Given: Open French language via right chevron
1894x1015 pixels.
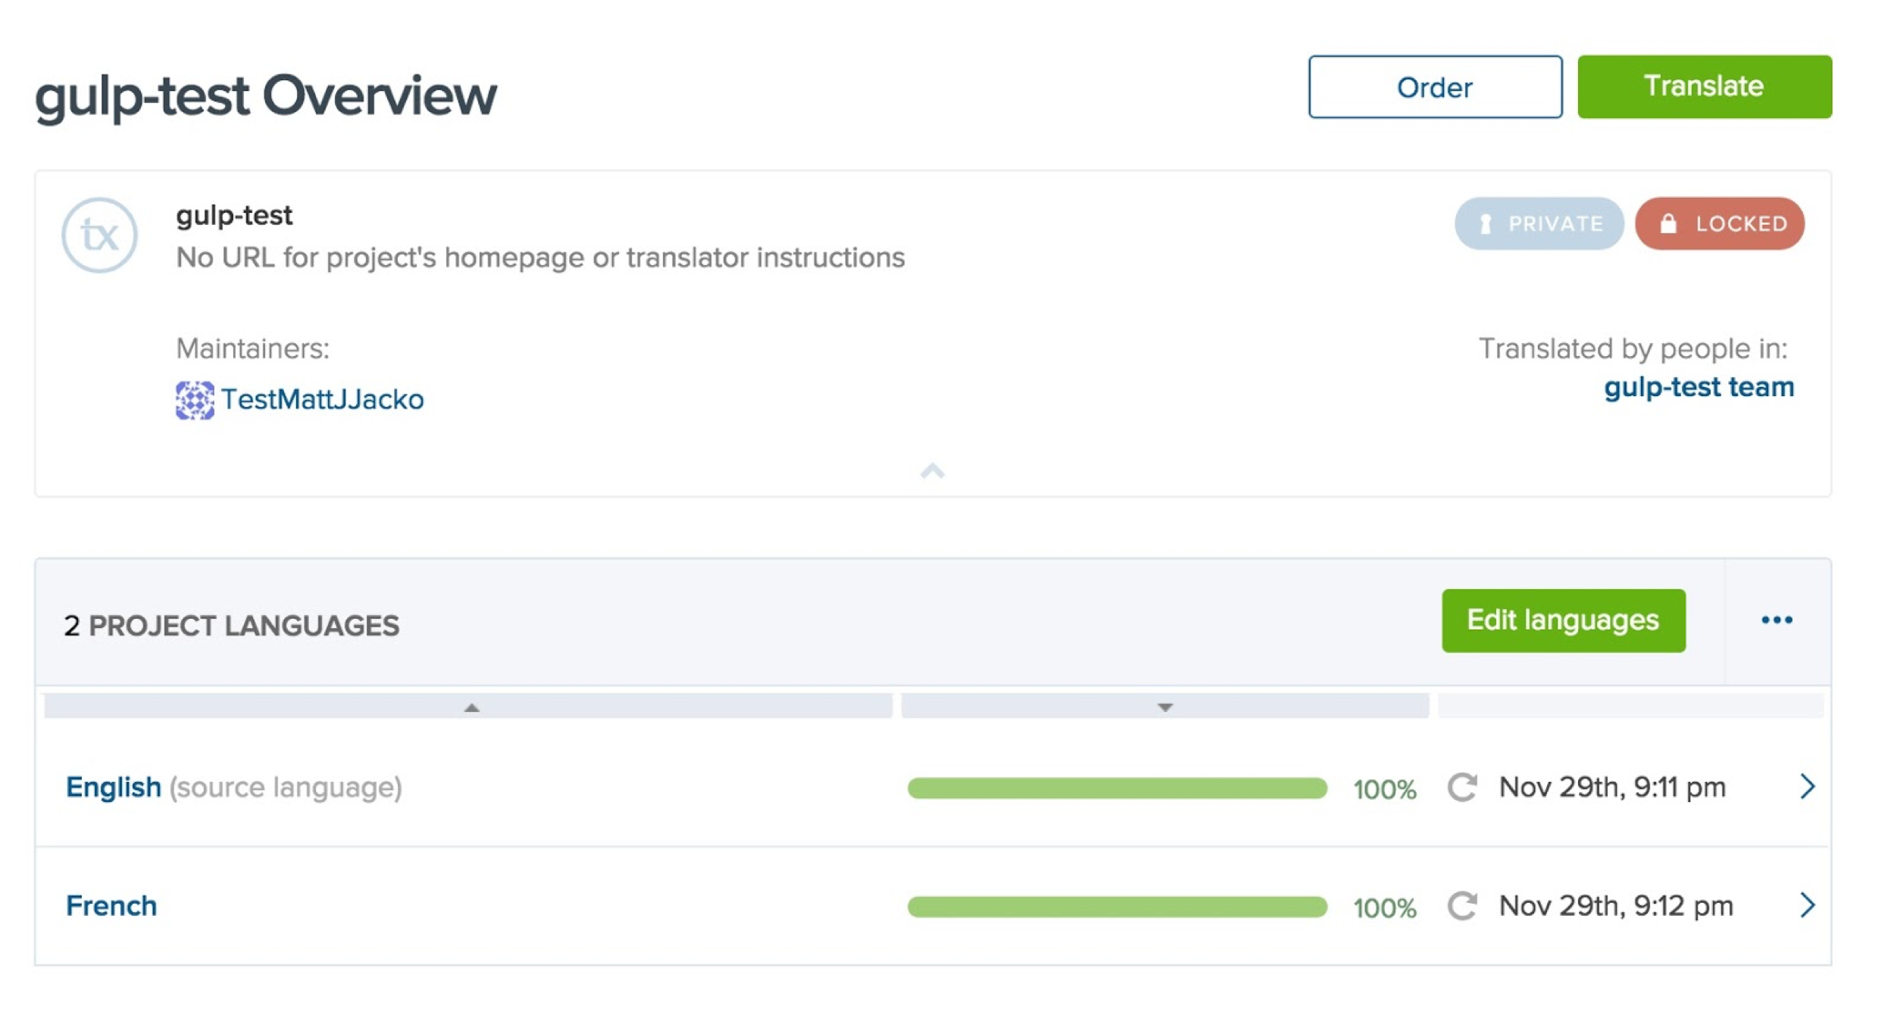Looking at the screenshot, I should pos(1808,905).
